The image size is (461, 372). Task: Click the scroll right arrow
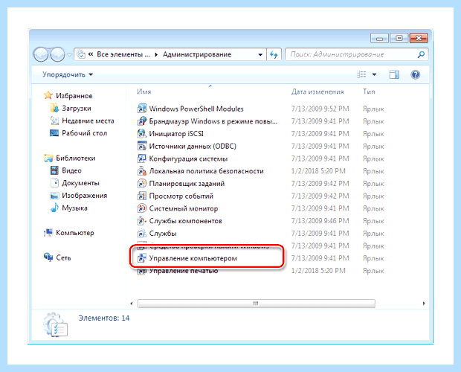point(424,304)
